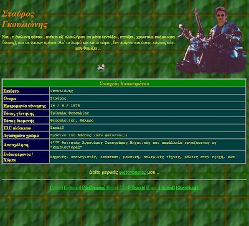Open the Search link
This screenshot has width=249, height=226.
click(138, 187)
